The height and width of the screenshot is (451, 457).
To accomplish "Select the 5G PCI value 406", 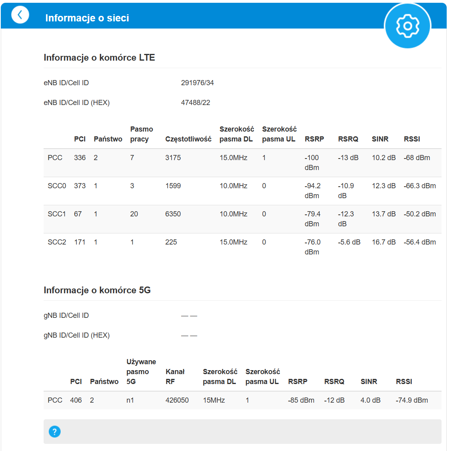I will [x=76, y=400].
